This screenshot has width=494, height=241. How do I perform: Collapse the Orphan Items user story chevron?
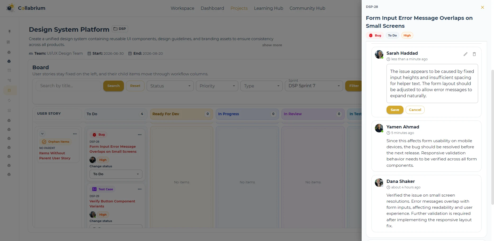(x=42, y=134)
